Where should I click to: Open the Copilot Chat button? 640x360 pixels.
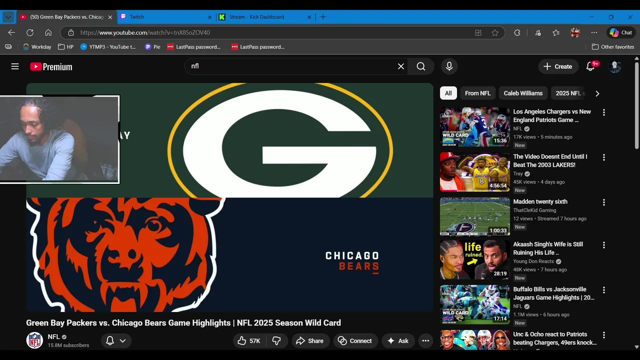point(621,32)
